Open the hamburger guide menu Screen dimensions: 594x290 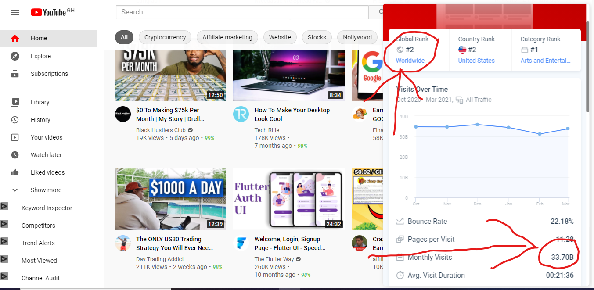pos(15,12)
